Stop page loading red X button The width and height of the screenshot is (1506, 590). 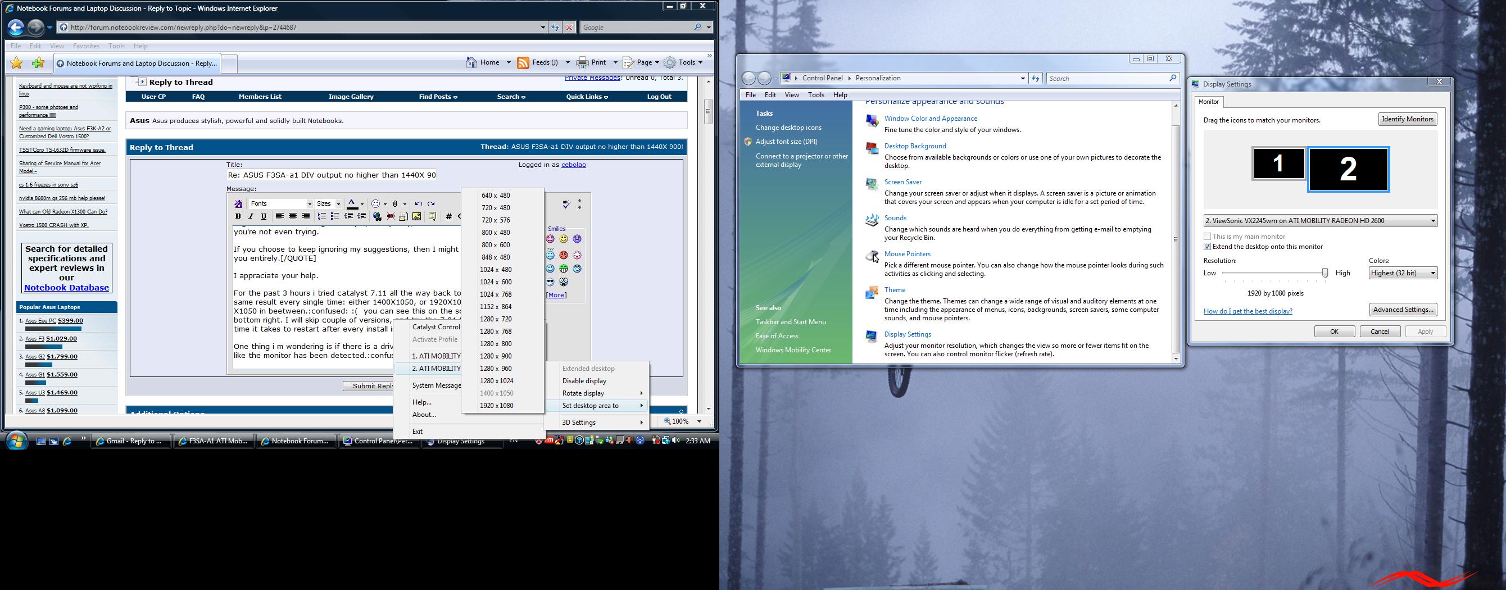(x=569, y=28)
